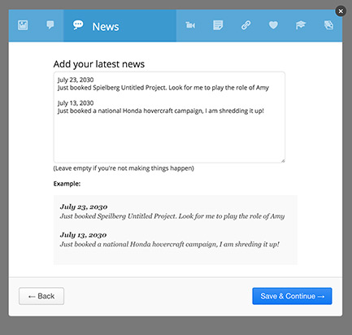Focus the latest news text area
352x335 pixels.
tap(169, 117)
